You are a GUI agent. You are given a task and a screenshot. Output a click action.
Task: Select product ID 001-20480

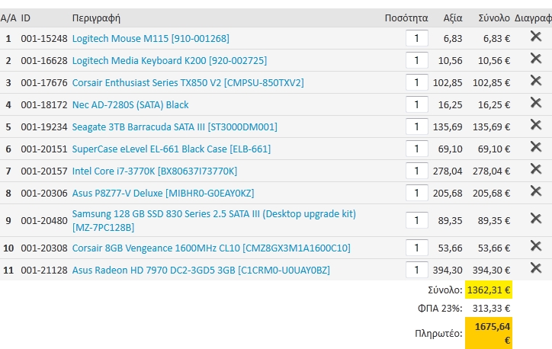[x=44, y=221]
